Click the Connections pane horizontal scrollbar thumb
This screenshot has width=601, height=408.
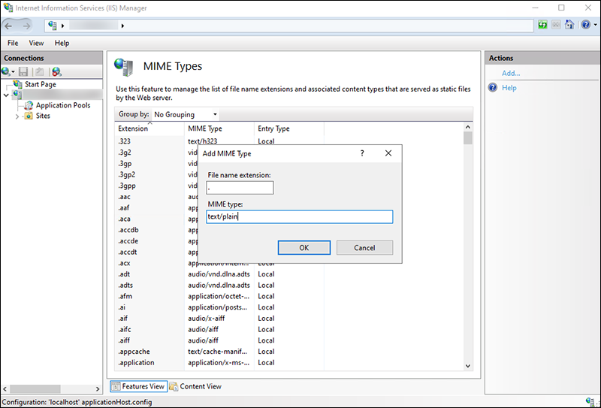click(35, 388)
